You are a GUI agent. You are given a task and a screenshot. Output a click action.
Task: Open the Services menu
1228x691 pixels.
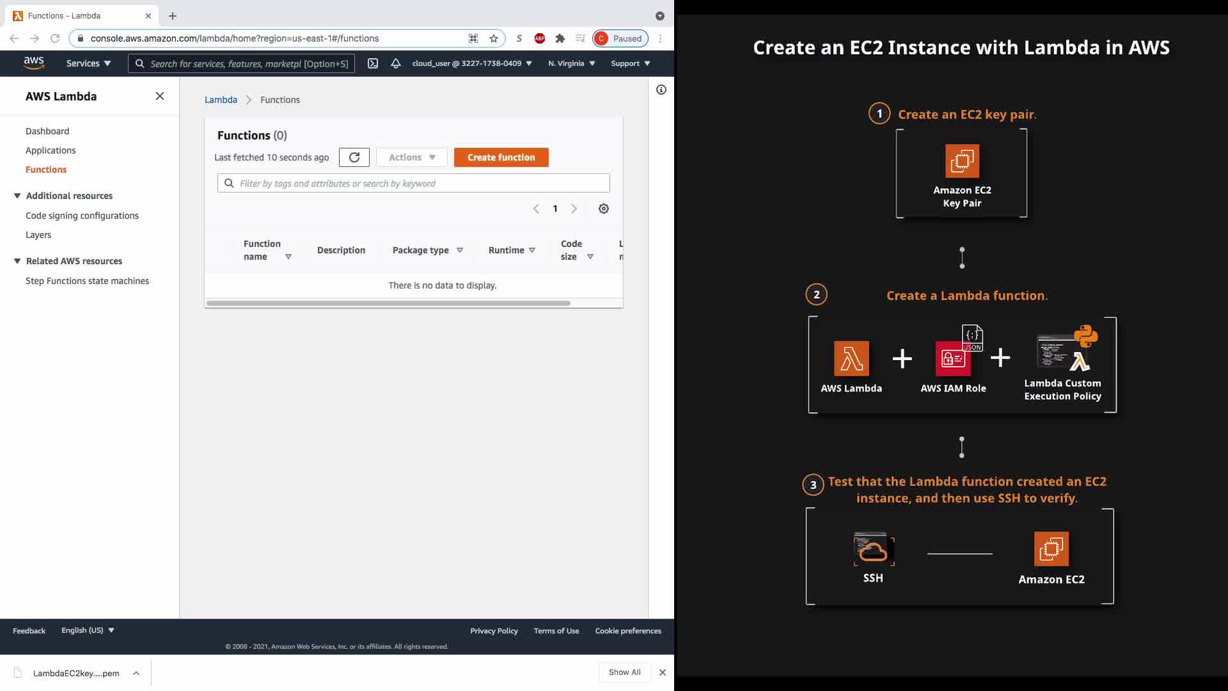coord(88,63)
